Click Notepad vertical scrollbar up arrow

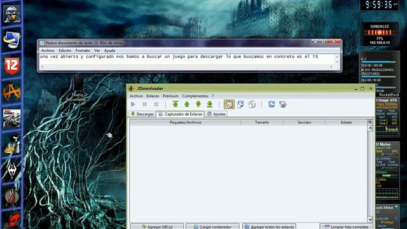[337, 57]
